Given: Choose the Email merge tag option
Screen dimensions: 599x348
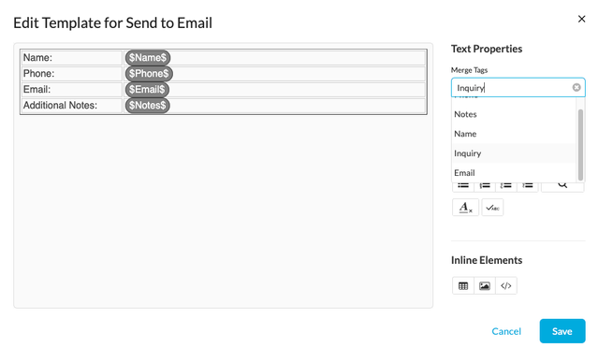Looking at the screenshot, I should point(514,173).
